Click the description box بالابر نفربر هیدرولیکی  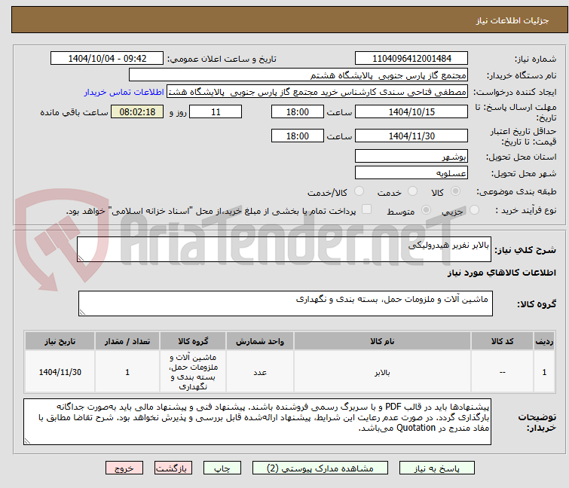tap(284, 249)
